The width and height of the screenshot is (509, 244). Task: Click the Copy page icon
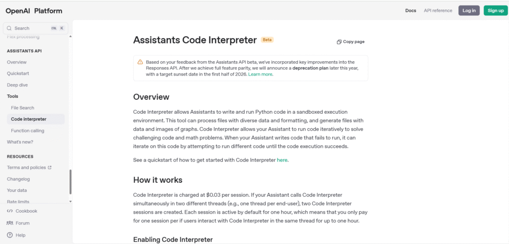[x=339, y=42]
